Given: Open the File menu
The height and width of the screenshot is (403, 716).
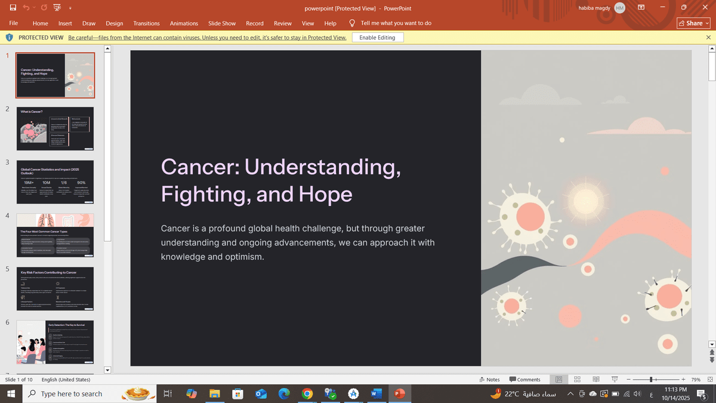Looking at the screenshot, I should pyautogui.click(x=13, y=23).
